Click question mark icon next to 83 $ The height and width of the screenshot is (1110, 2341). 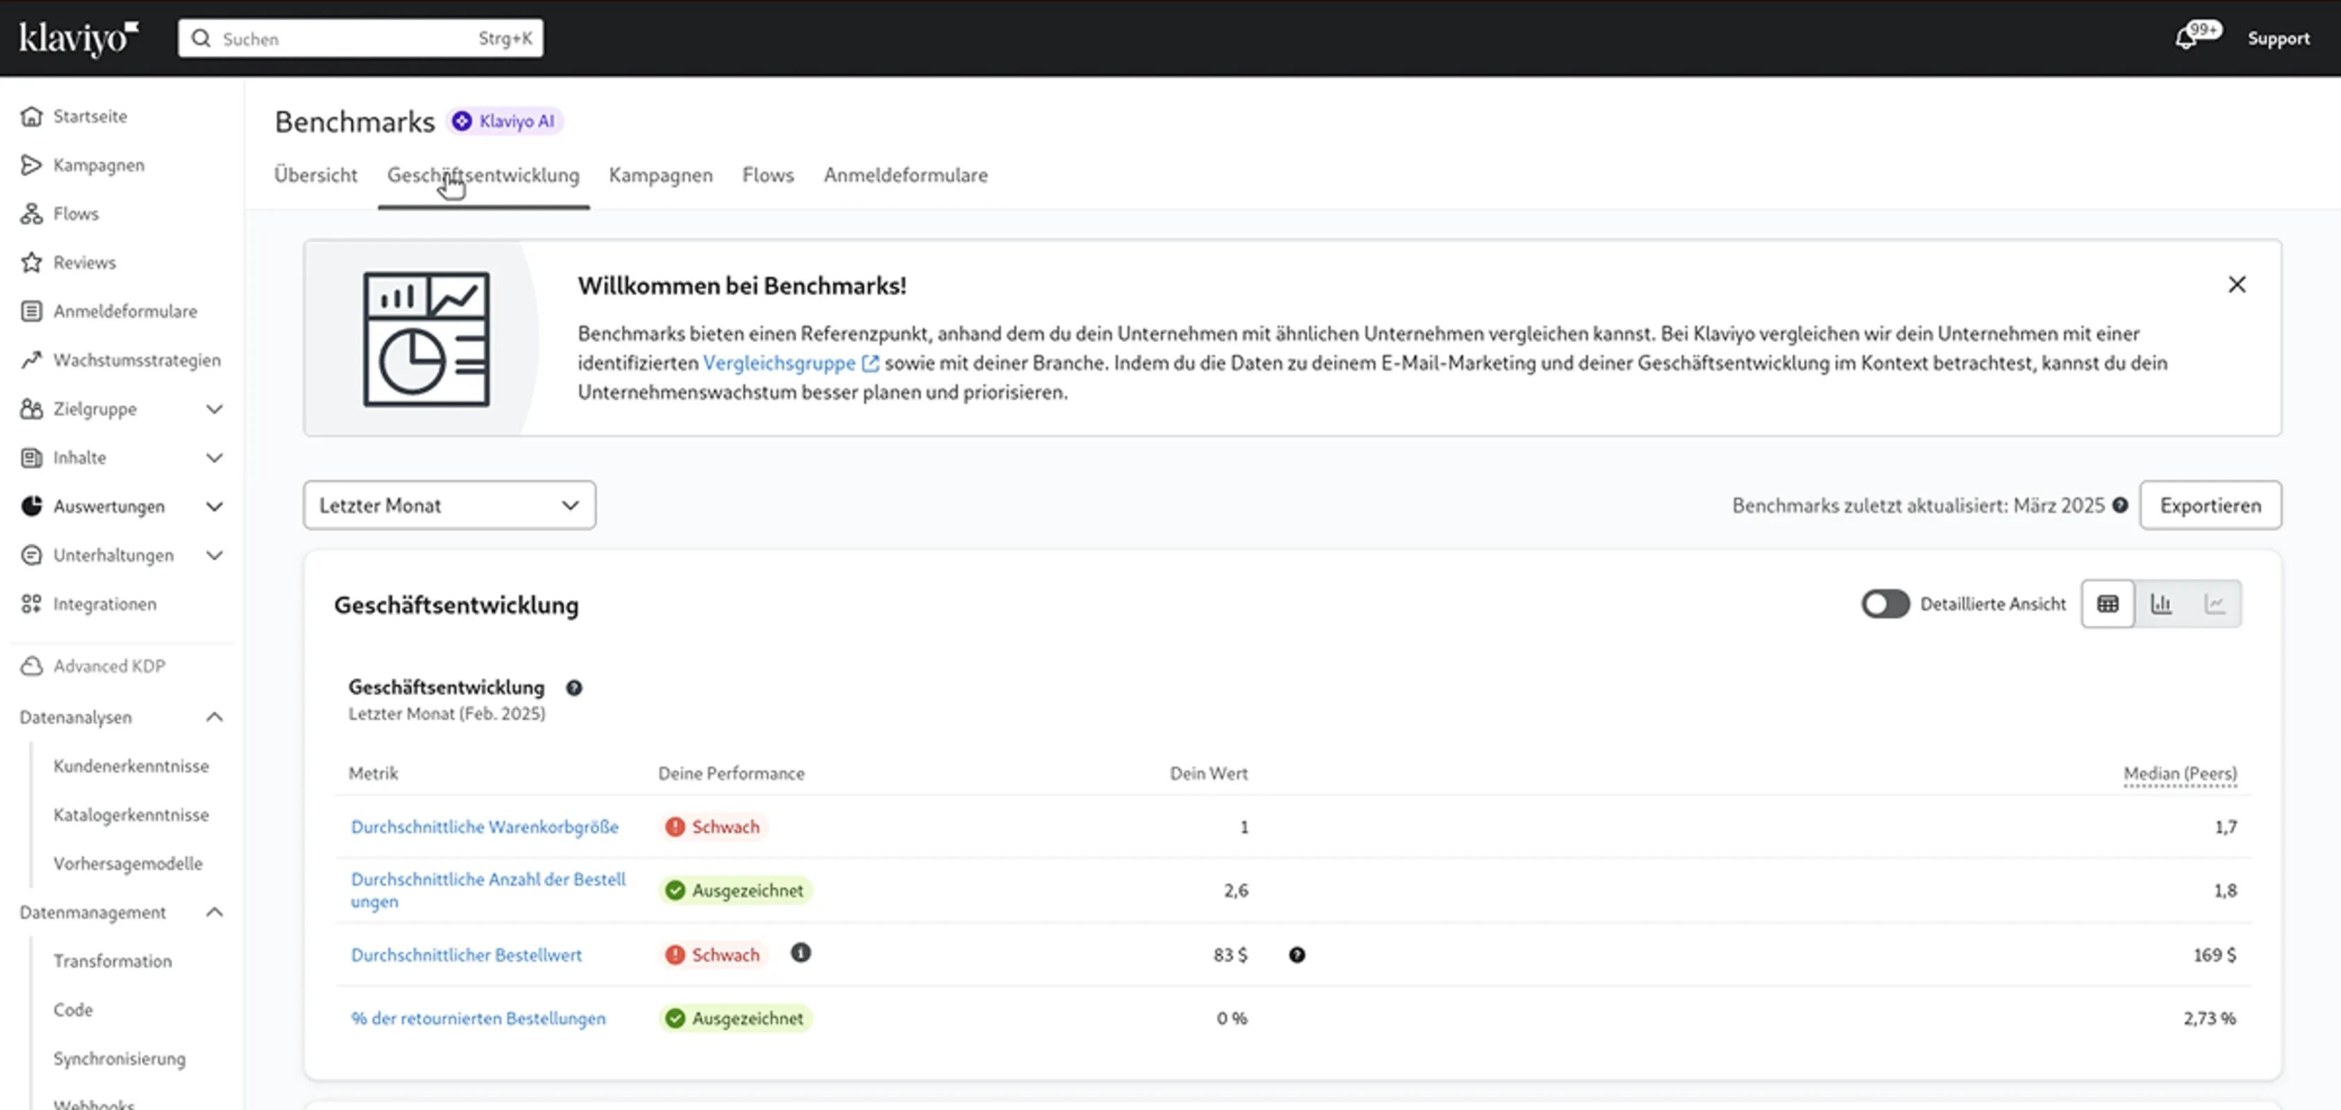(1297, 955)
